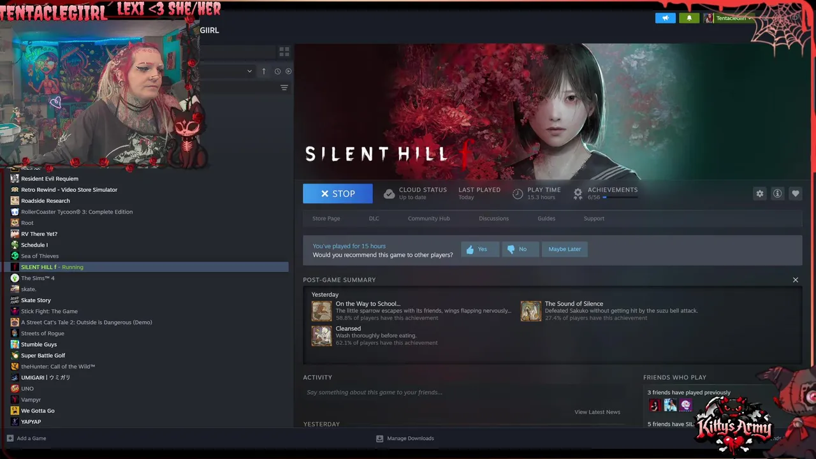Click the 'Say something about this game' field
This screenshot has height=459, width=816.
(465, 393)
